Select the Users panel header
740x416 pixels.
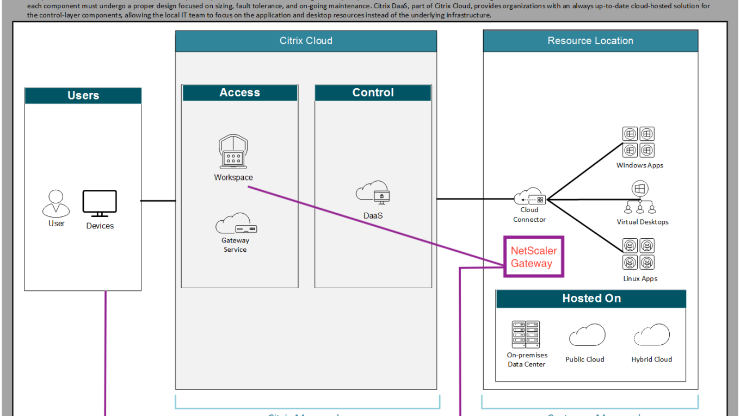point(83,96)
